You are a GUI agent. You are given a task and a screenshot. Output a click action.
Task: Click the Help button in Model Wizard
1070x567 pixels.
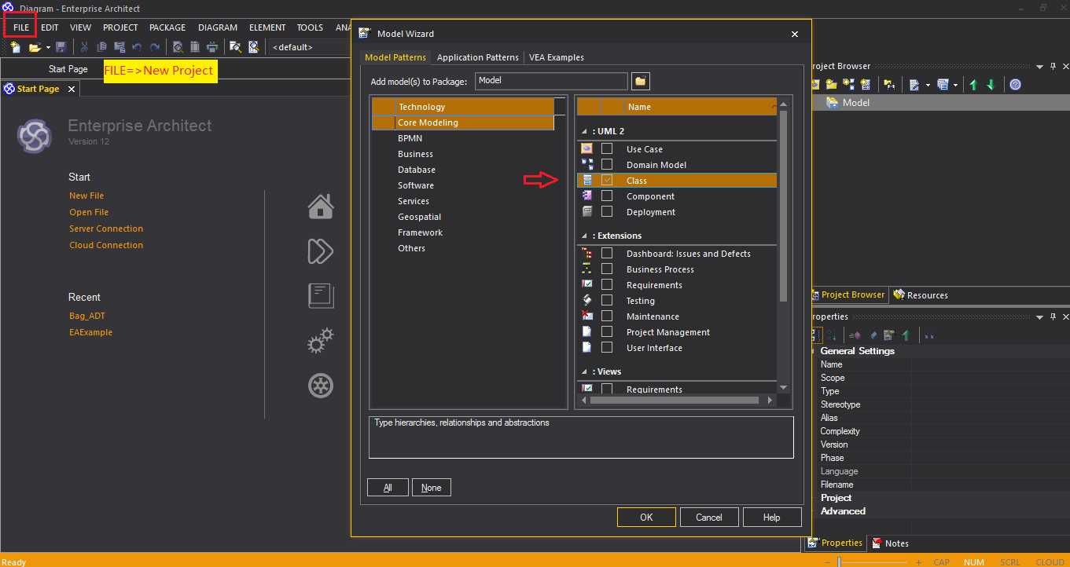click(x=772, y=517)
